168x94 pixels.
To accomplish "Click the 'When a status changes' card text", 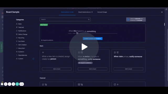I will point(89,58).
